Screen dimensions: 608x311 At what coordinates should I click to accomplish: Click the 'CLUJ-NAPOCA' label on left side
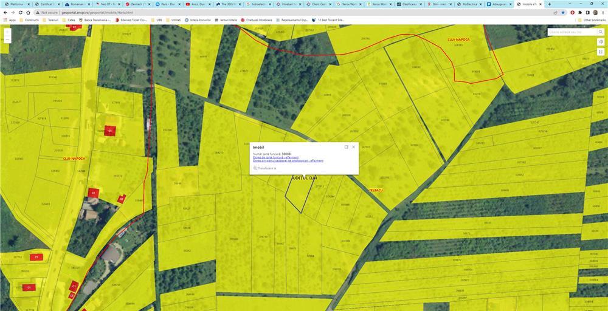[74, 159]
